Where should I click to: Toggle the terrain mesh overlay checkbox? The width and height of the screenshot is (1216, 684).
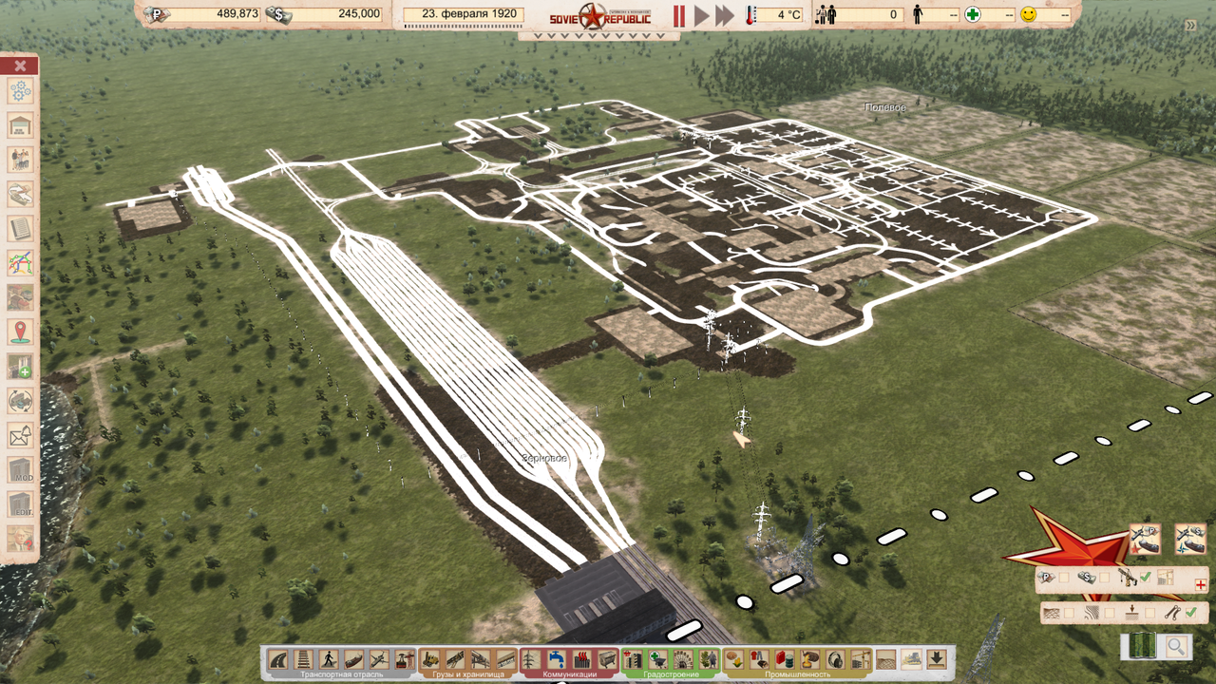1069,613
